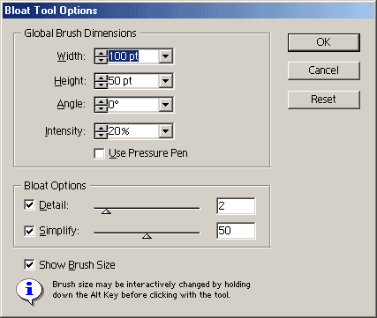Click the Angle increment stepper arrow

coord(101,101)
